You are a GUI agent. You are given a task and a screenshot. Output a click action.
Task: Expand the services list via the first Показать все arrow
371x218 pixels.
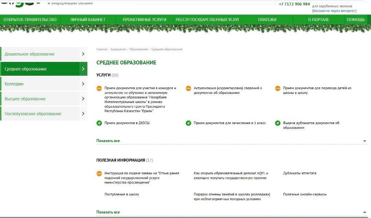point(364,141)
